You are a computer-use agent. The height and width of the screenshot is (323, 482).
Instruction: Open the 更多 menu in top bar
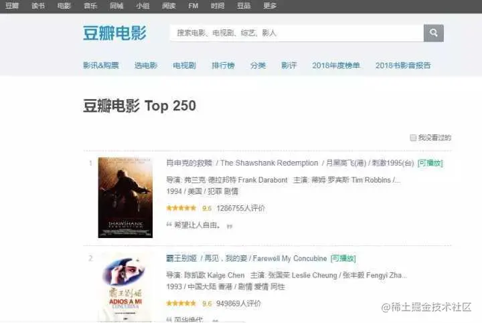pos(270,5)
